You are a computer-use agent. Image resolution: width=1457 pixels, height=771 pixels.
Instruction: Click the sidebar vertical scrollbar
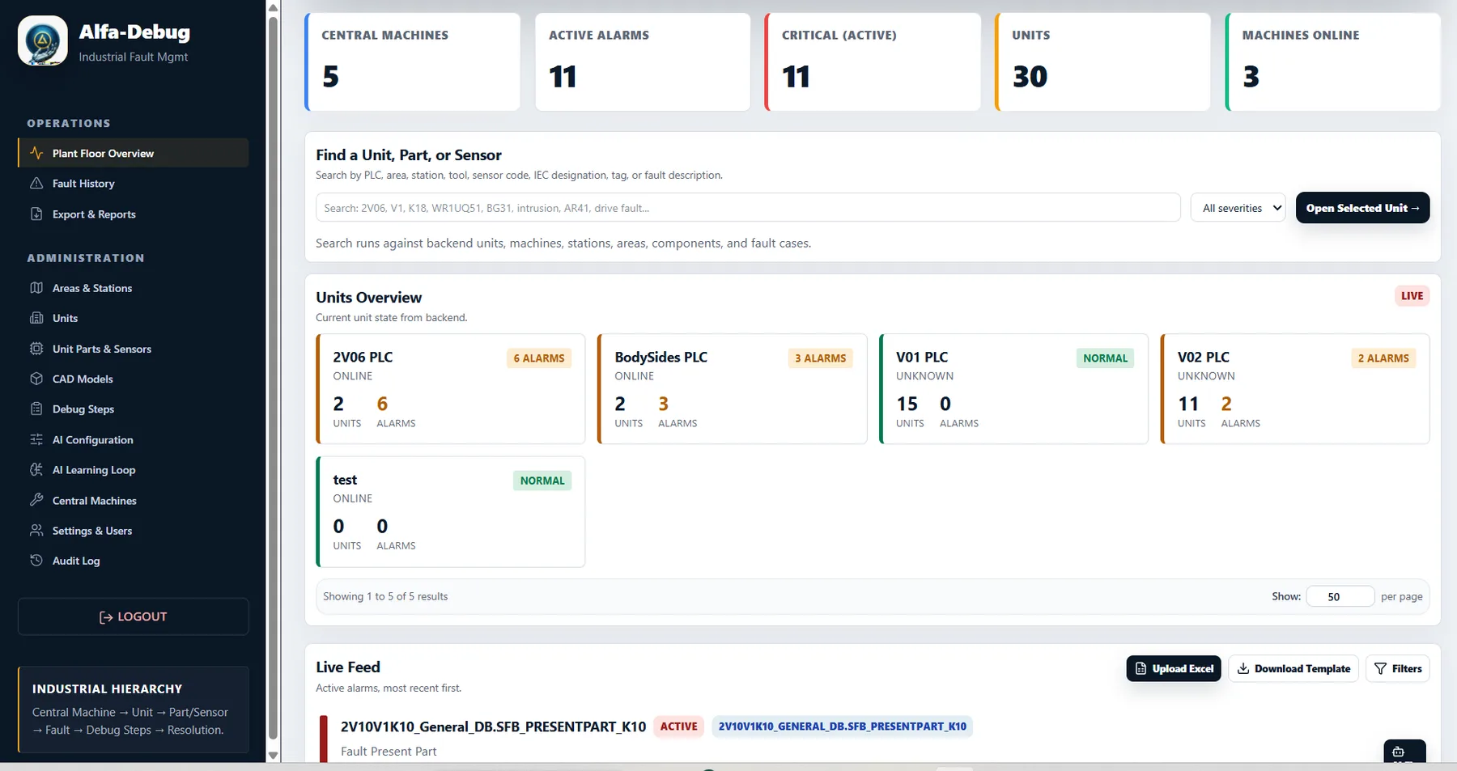pos(273,380)
